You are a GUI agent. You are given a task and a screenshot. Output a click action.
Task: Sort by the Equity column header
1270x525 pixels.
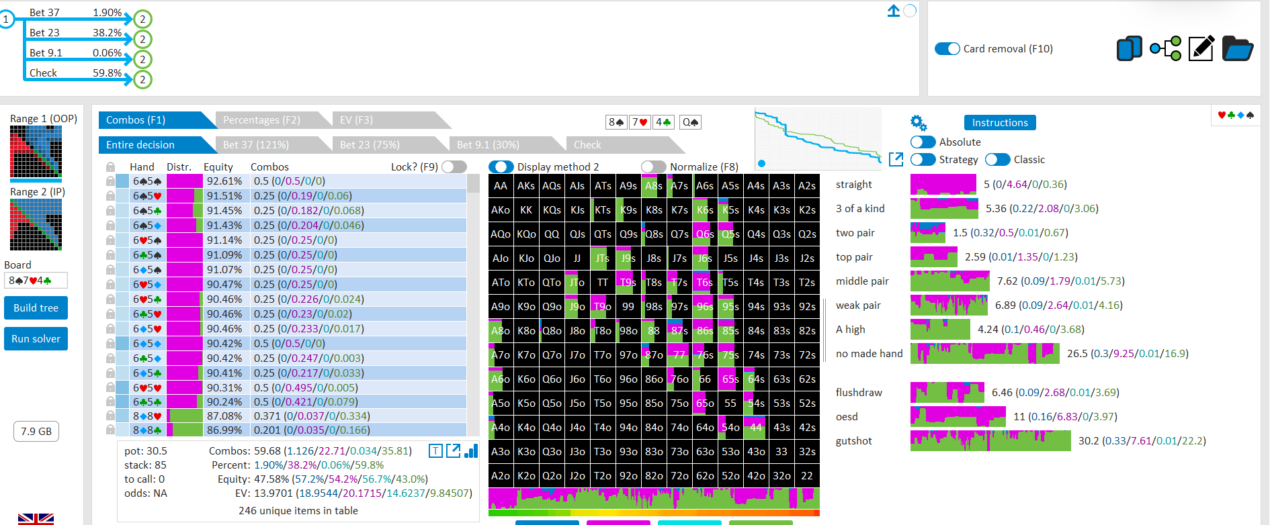[218, 166]
